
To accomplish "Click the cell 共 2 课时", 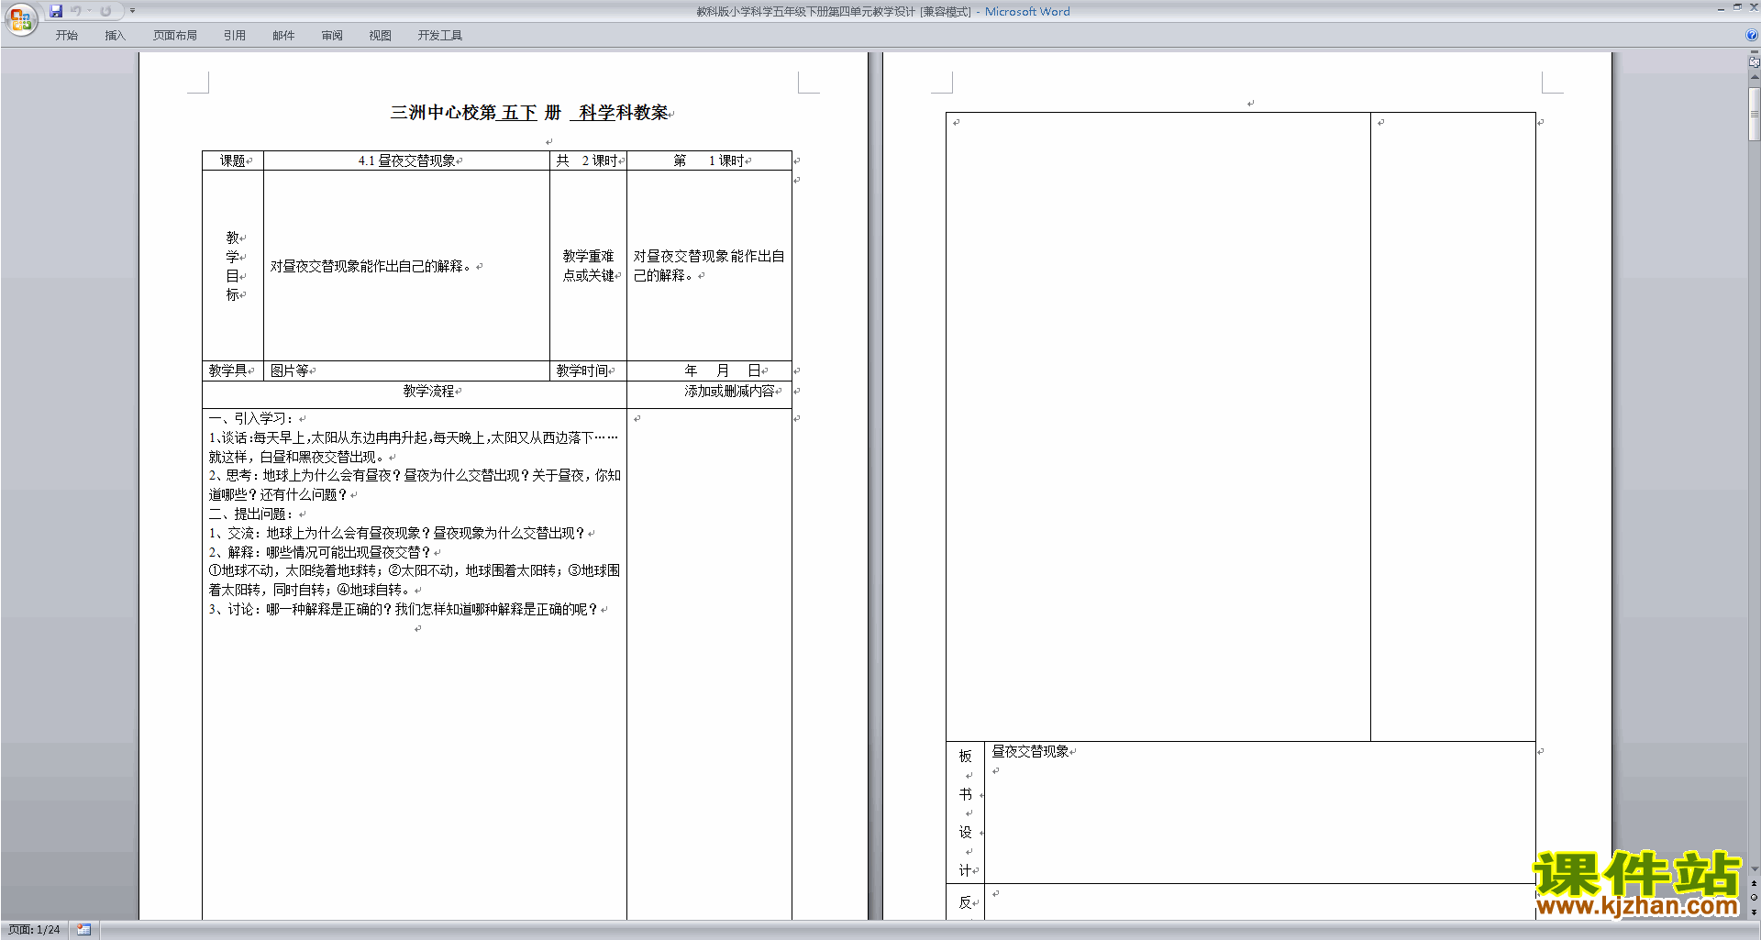I will click(588, 160).
